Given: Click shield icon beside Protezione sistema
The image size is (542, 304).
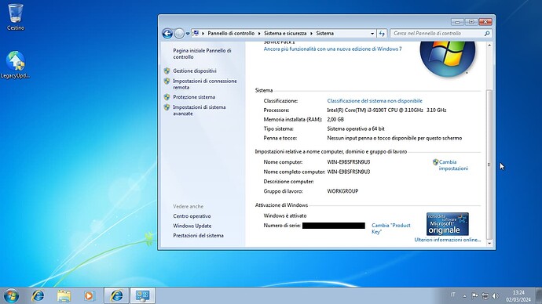Looking at the screenshot, I should [167, 97].
